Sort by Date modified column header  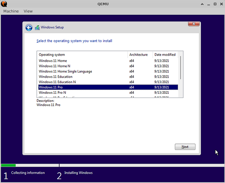point(165,55)
